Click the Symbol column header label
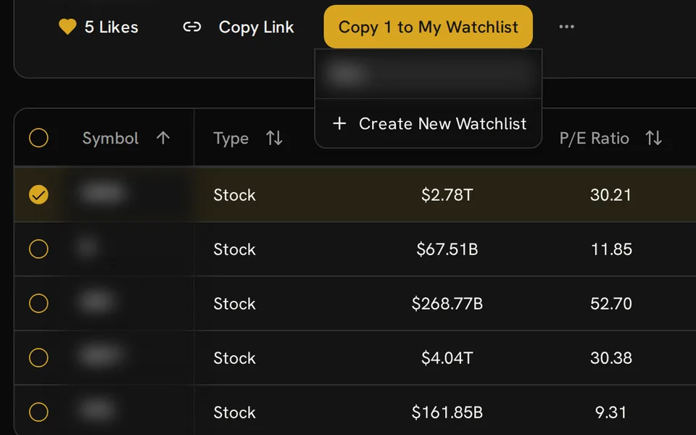This screenshot has width=696, height=435. 110,138
